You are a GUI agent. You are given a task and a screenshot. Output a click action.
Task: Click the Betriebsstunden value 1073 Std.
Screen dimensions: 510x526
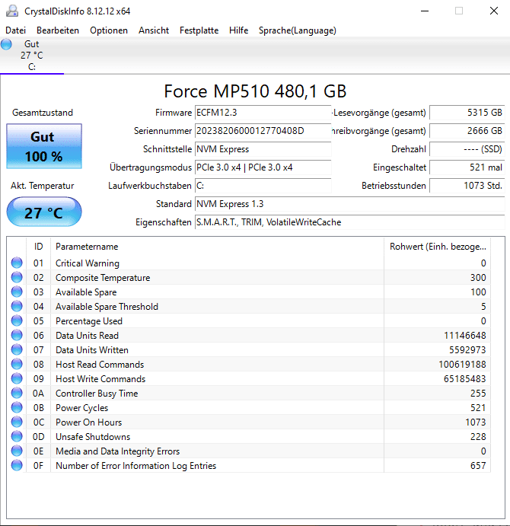coord(467,186)
